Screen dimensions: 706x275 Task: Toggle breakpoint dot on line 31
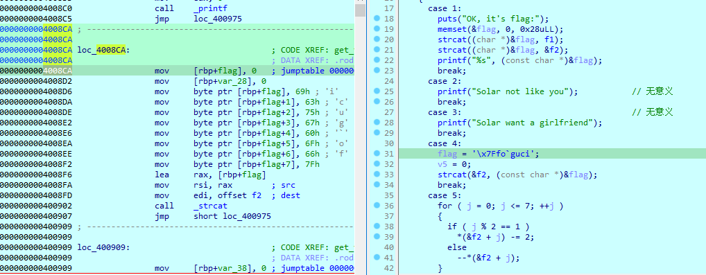pyautogui.click(x=377, y=154)
